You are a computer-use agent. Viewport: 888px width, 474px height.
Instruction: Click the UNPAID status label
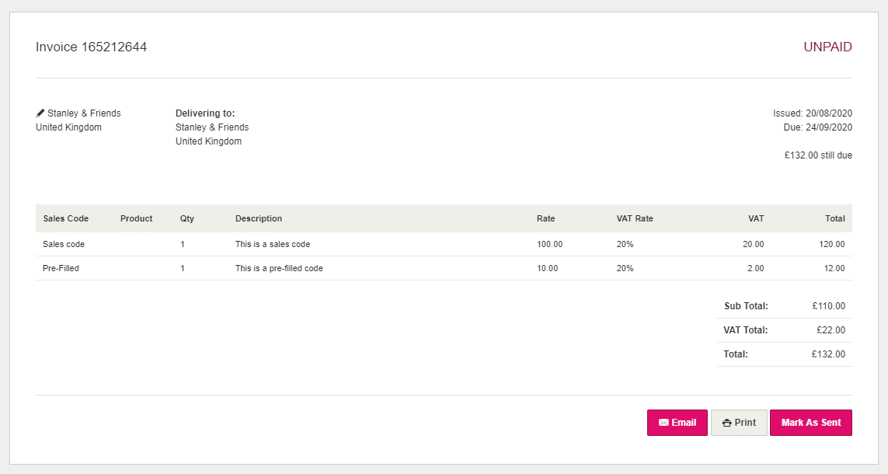(827, 47)
